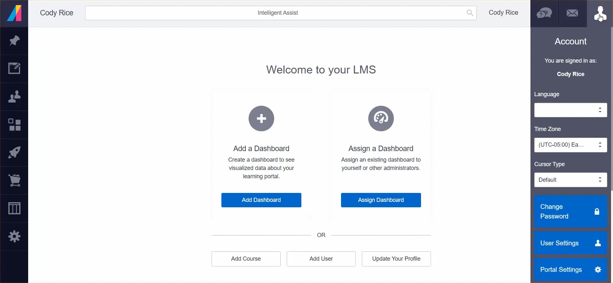Open the pinned items pushpin icon
Image resolution: width=613 pixels, height=283 pixels.
point(14,41)
